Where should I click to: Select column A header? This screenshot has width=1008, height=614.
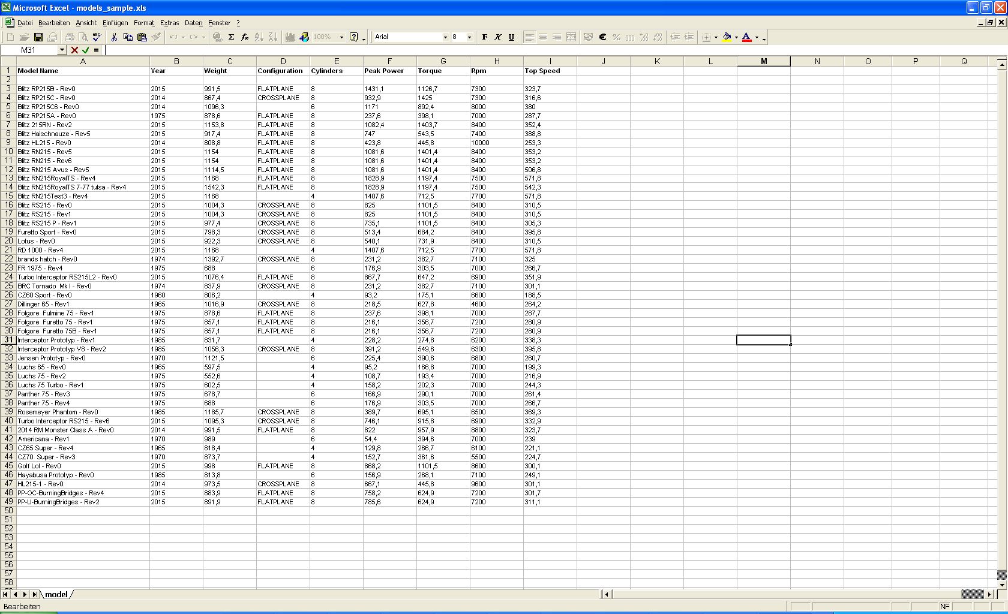pos(83,61)
